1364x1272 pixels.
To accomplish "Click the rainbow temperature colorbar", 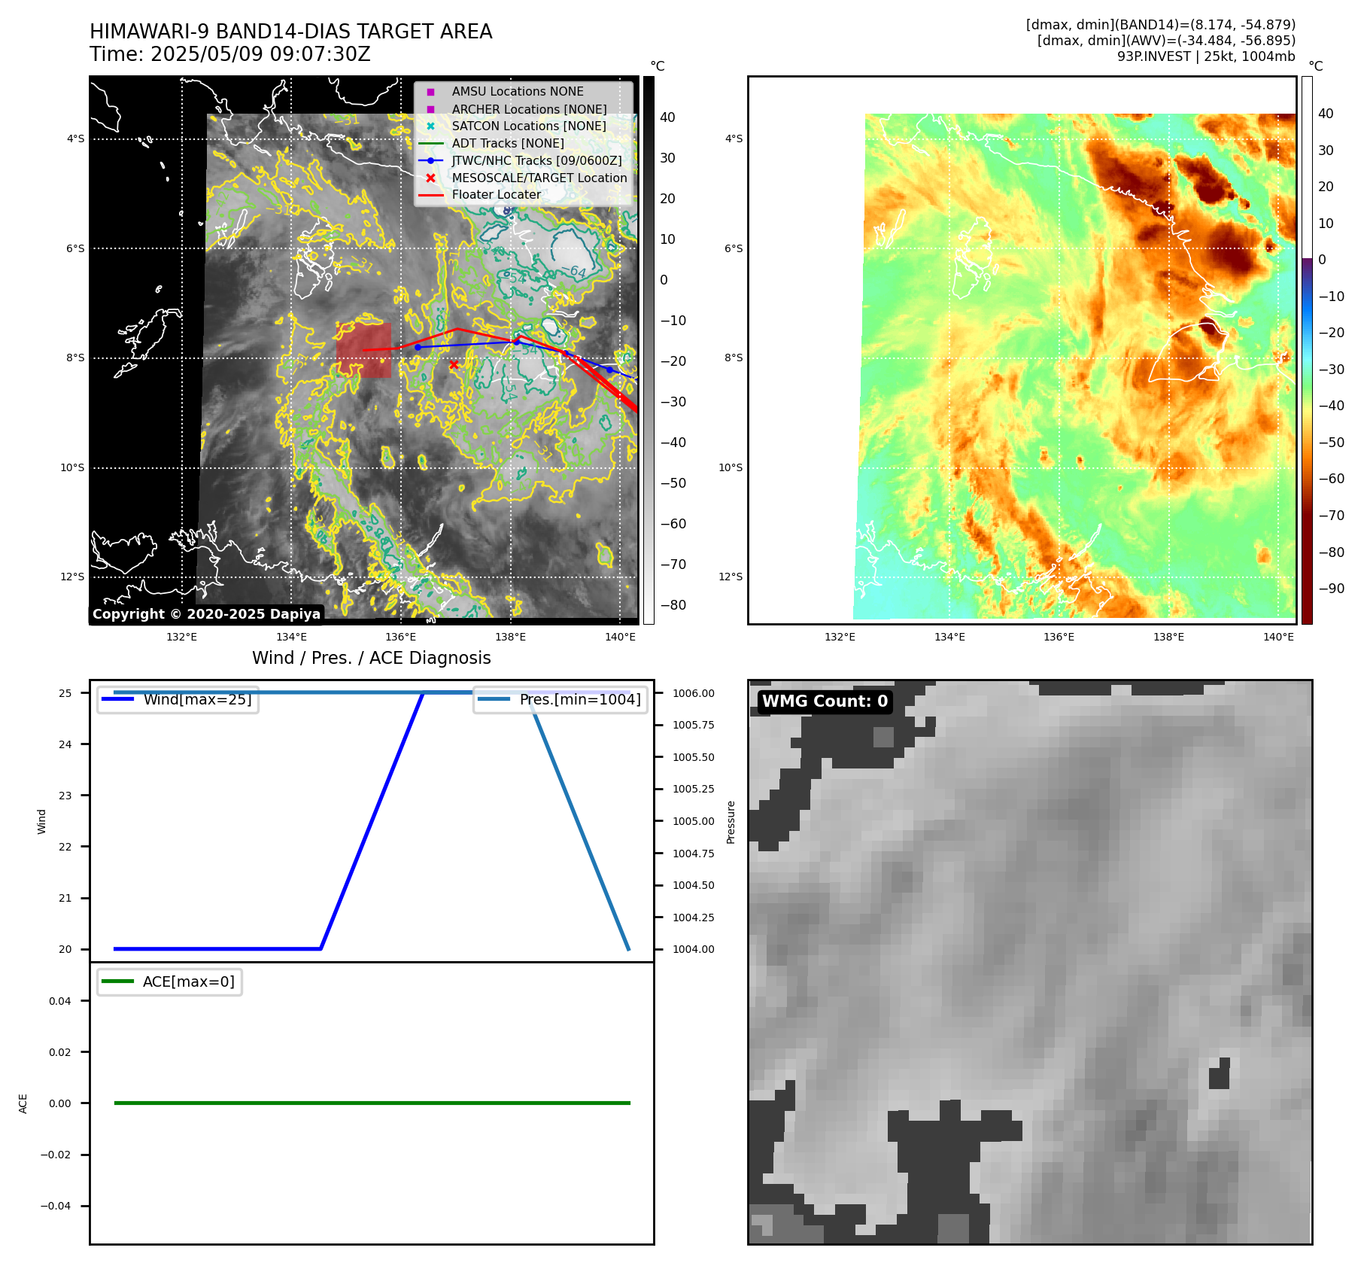I will (1307, 350).
